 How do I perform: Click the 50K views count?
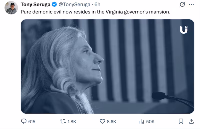(150, 122)
